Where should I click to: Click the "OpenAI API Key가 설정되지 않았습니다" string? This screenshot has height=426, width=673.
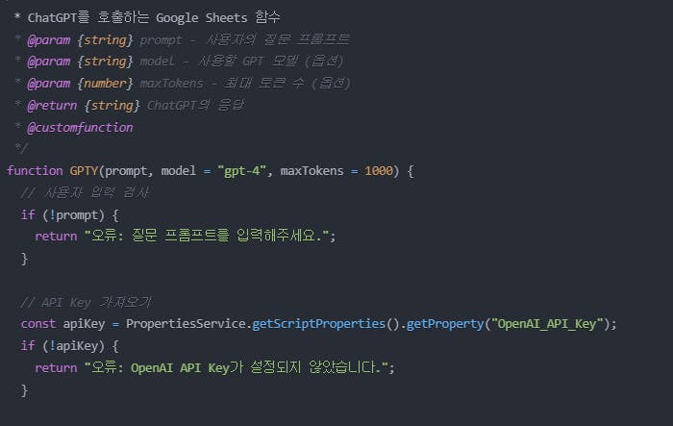point(238,368)
